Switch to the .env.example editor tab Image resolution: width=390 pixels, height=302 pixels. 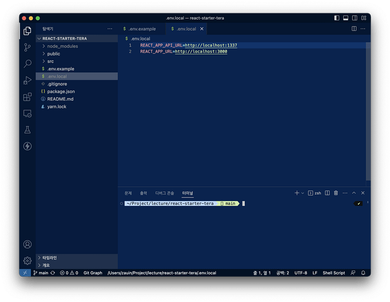(142, 29)
